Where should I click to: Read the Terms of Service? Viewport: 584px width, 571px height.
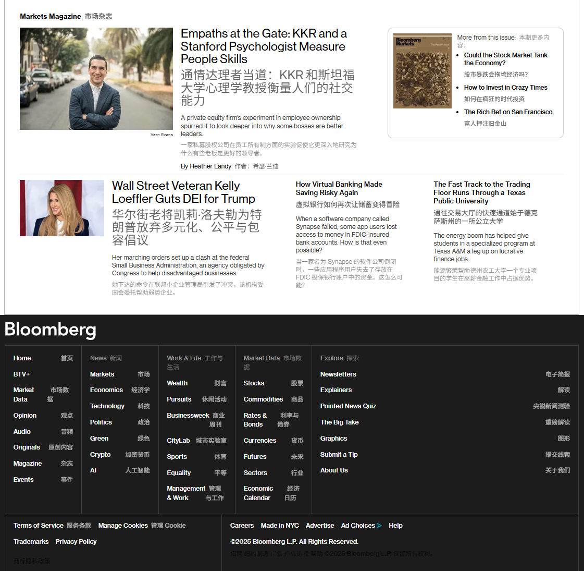[x=39, y=526]
